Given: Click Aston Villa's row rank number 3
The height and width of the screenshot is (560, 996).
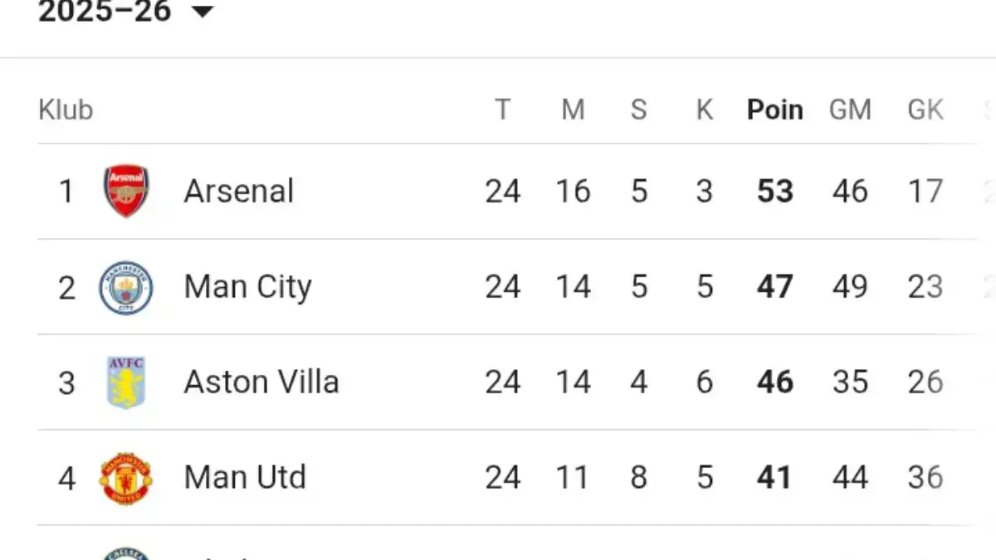Looking at the screenshot, I should pyautogui.click(x=66, y=382).
